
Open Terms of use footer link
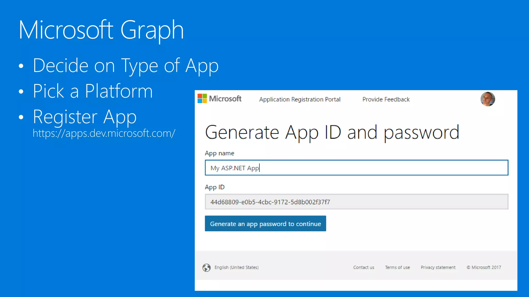tap(397, 268)
